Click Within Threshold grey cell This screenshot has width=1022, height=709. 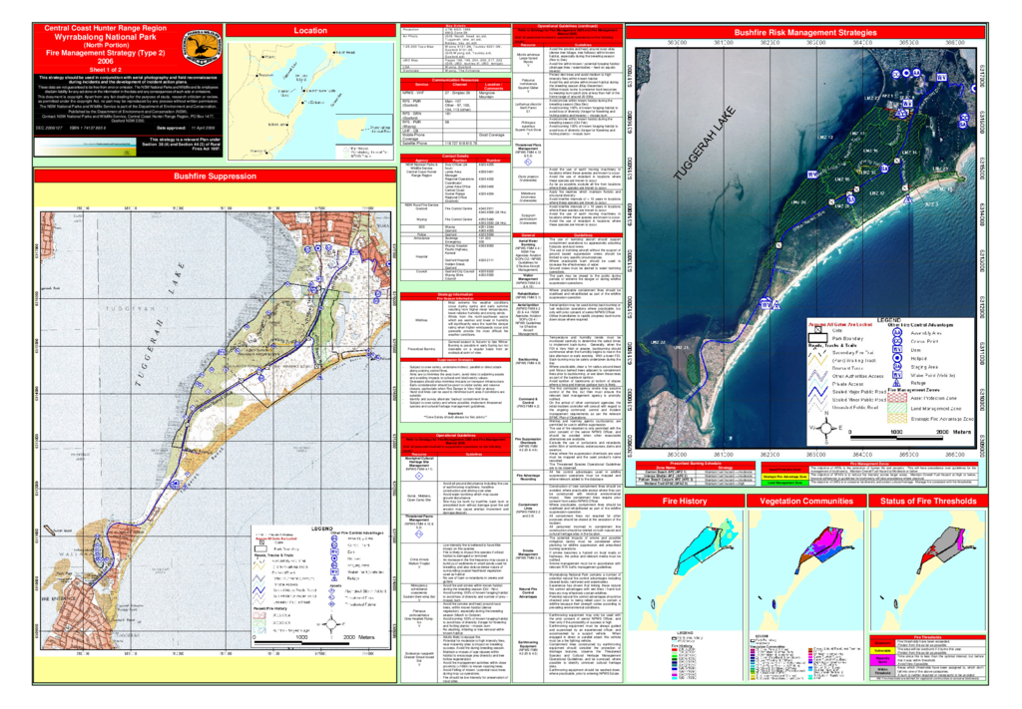coord(882,671)
